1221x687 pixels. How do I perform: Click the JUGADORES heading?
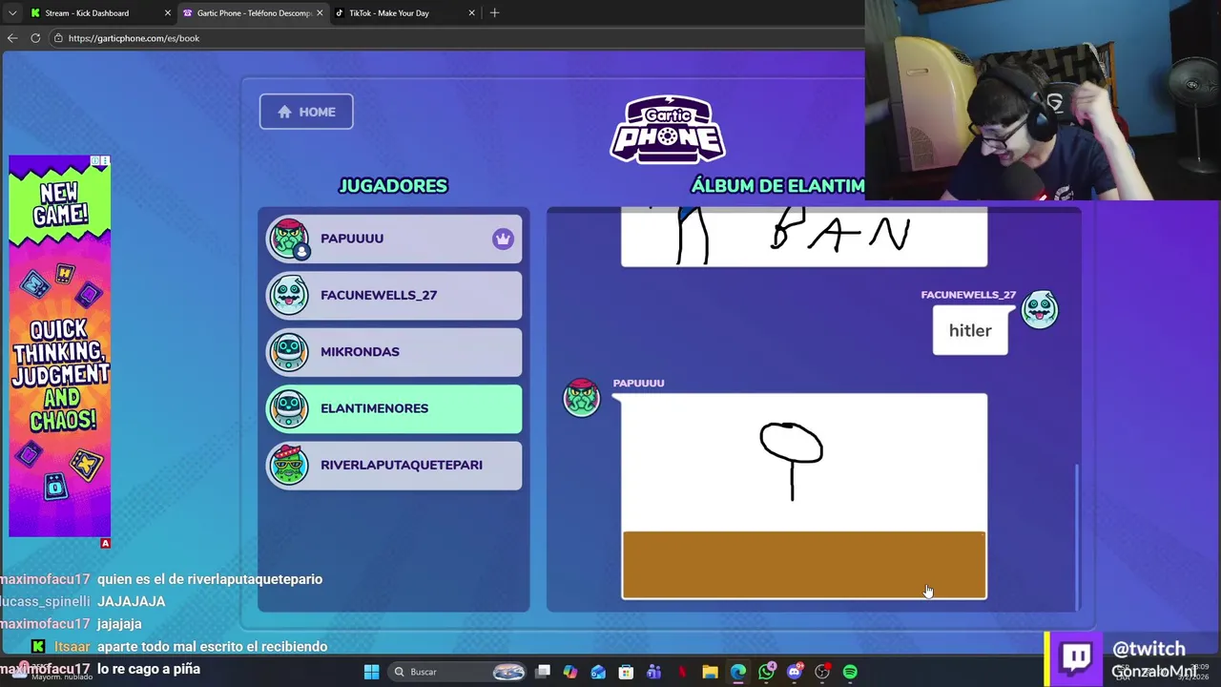[393, 186]
